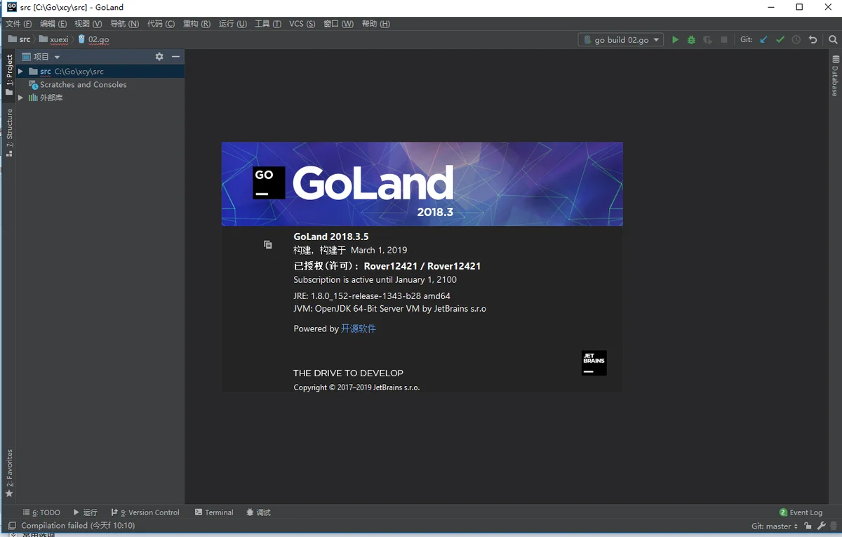Commit changes with the green checkmark
This screenshot has height=537, width=842.
click(780, 40)
